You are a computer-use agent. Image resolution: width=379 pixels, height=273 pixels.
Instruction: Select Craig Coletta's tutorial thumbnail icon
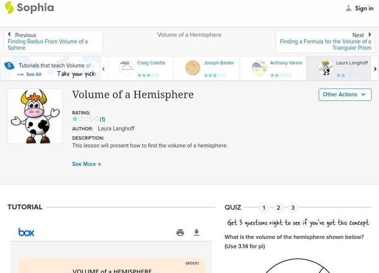click(x=126, y=67)
